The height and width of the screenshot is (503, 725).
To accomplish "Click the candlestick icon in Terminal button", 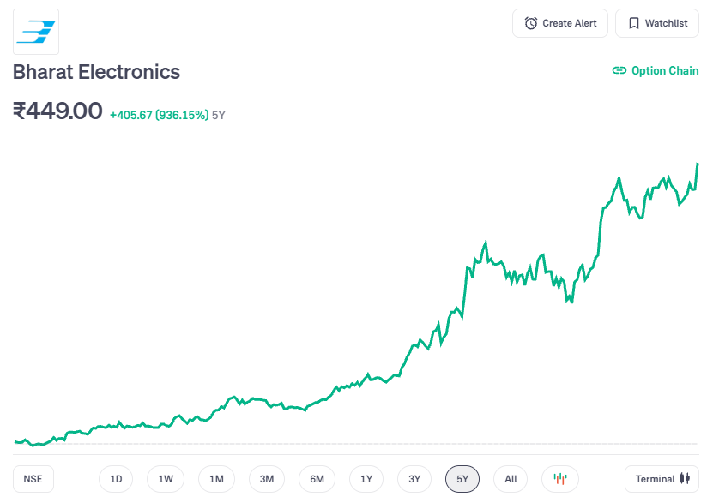I will coord(684,479).
